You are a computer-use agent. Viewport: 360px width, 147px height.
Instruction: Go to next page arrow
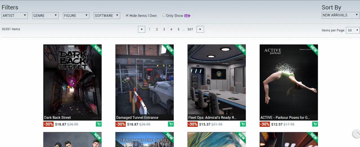point(200,29)
